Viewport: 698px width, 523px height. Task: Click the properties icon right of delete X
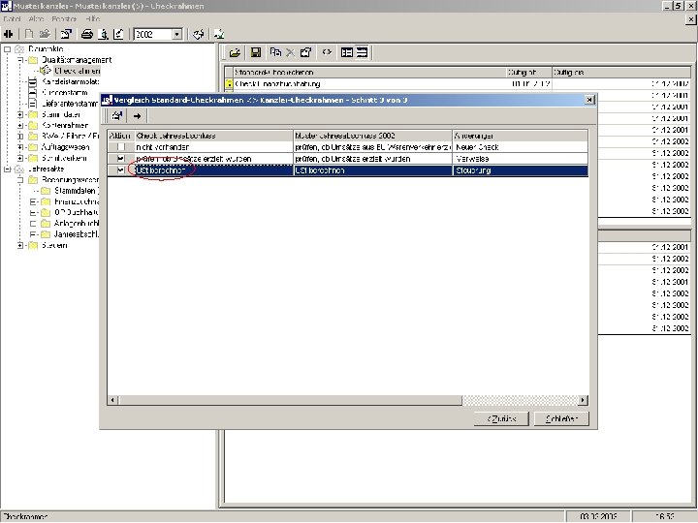[x=305, y=52]
